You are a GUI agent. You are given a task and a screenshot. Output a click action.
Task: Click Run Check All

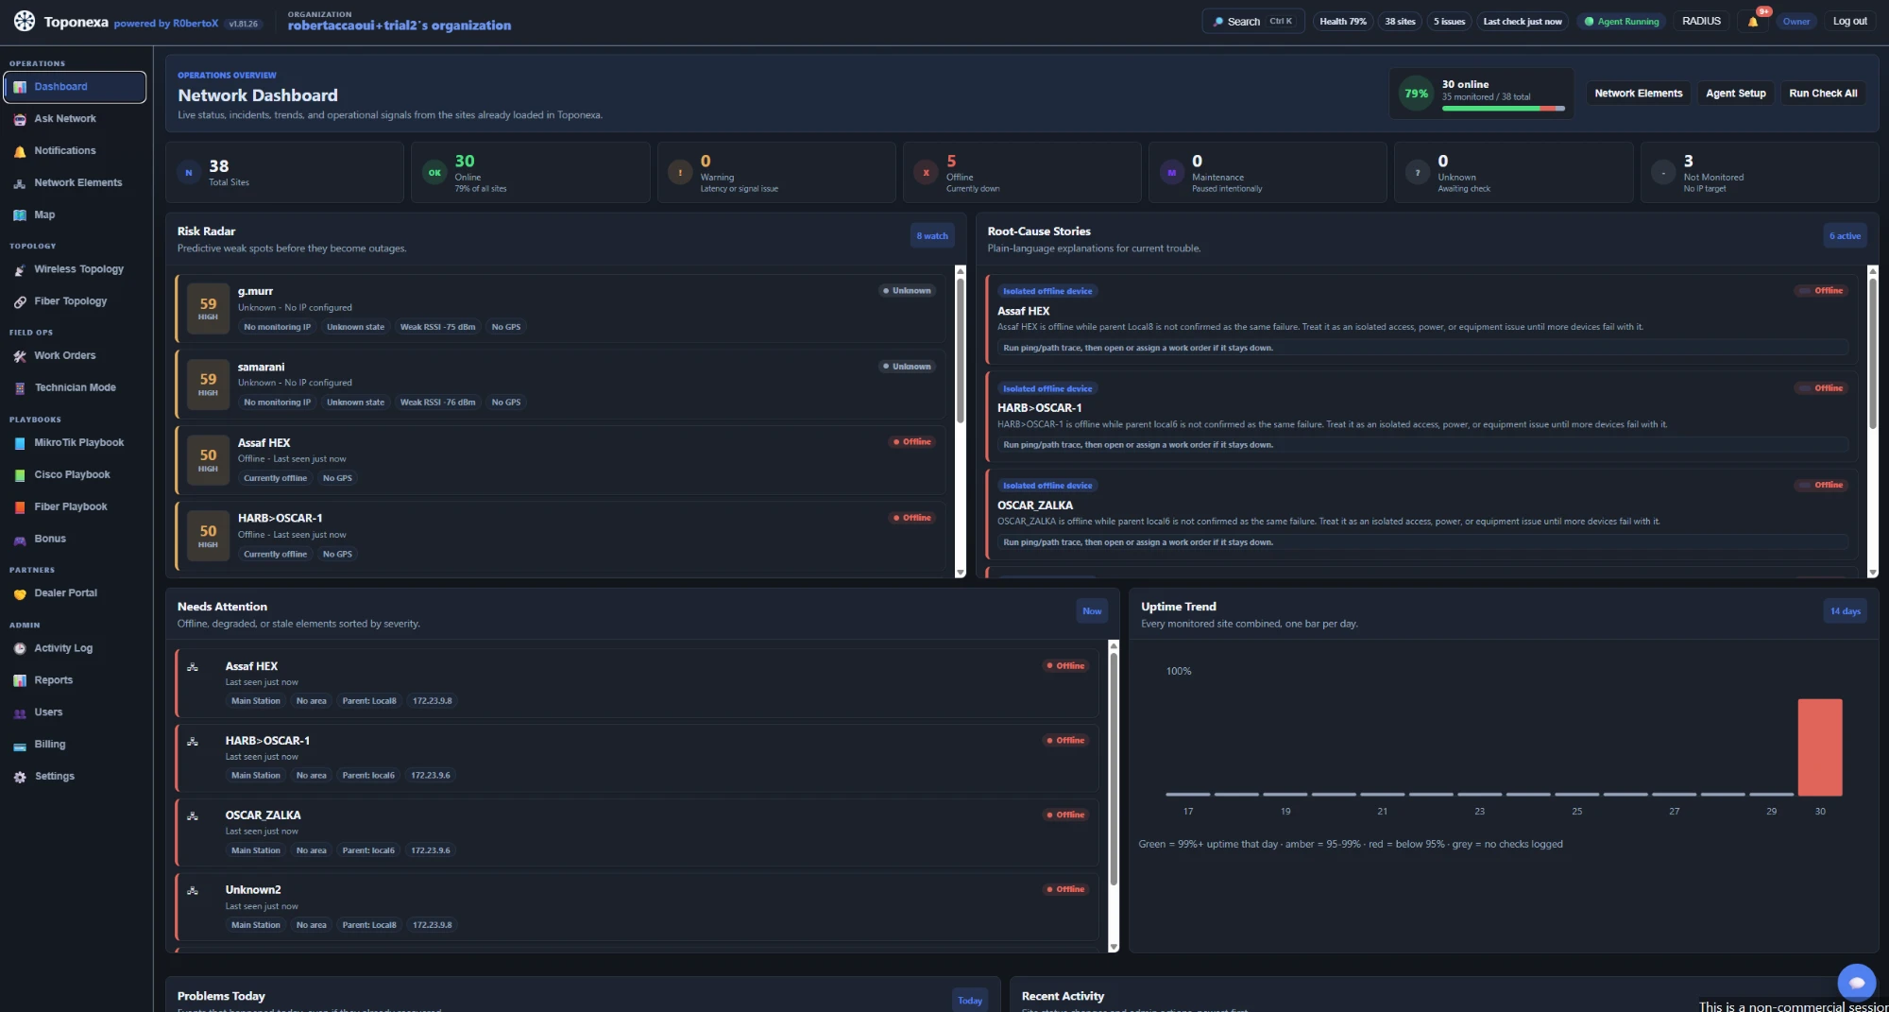pyautogui.click(x=1823, y=94)
